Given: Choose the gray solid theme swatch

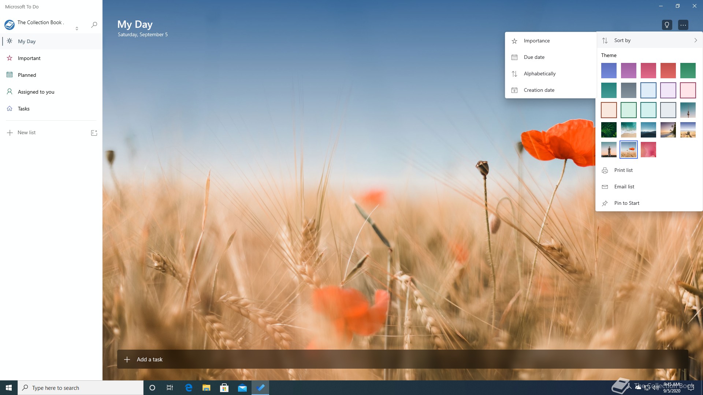Looking at the screenshot, I should pyautogui.click(x=628, y=90).
